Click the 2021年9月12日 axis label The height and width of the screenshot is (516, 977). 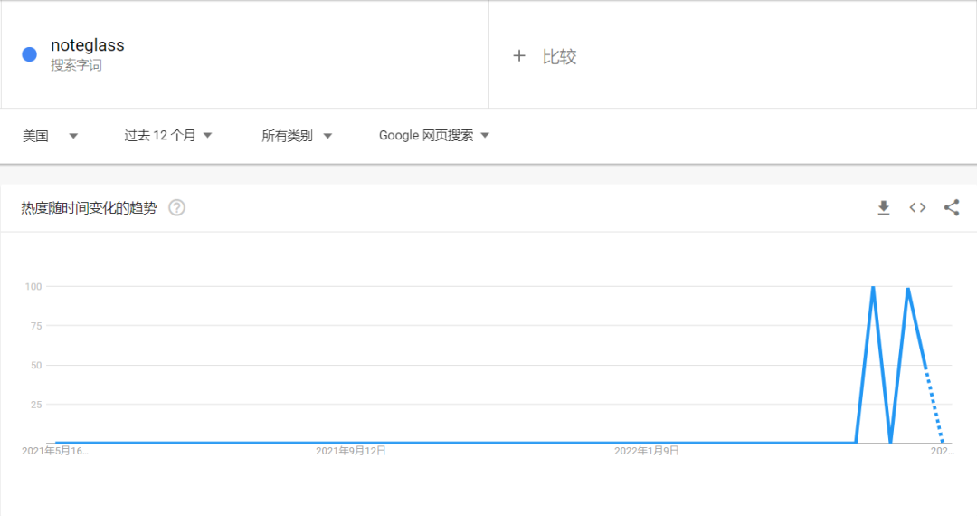[351, 451]
